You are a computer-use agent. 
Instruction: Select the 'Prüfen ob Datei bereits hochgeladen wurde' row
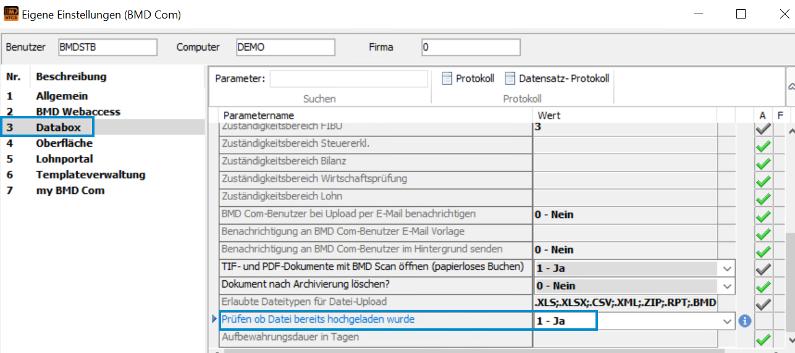pos(376,321)
